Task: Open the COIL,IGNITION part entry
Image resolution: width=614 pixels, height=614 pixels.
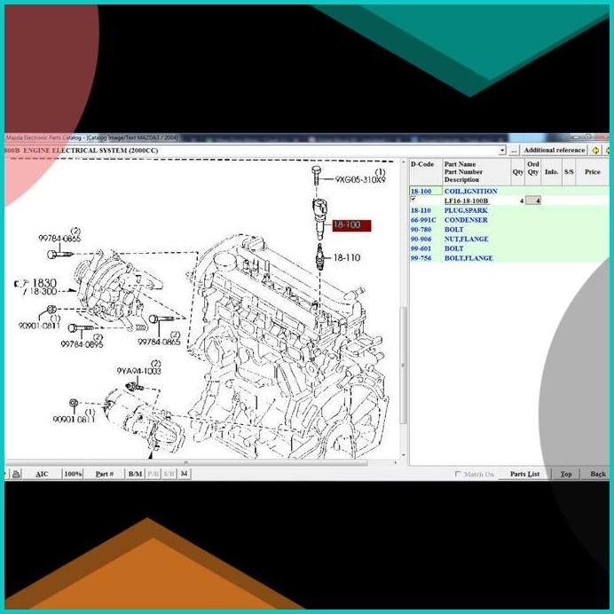Action: [x=470, y=191]
